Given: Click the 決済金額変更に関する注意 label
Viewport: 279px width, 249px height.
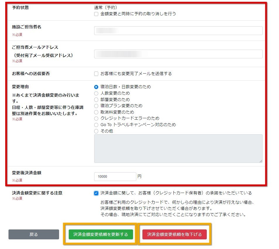Looking at the screenshot, I should (37, 193).
